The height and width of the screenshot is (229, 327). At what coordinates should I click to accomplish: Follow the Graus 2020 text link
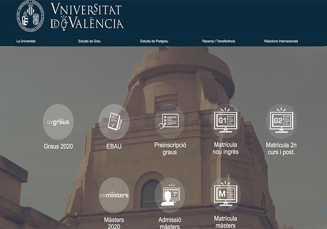pyautogui.click(x=58, y=146)
